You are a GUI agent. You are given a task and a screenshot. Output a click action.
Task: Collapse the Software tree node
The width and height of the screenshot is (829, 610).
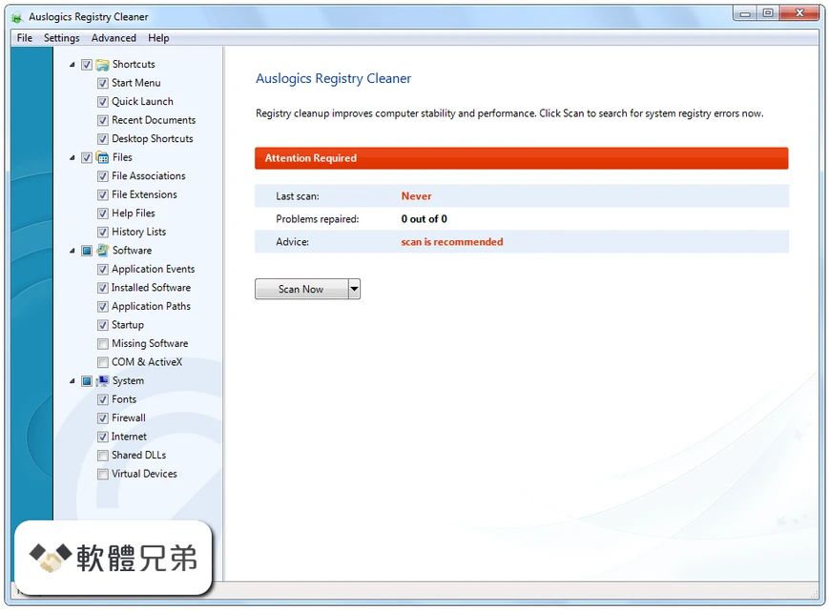click(x=72, y=251)
